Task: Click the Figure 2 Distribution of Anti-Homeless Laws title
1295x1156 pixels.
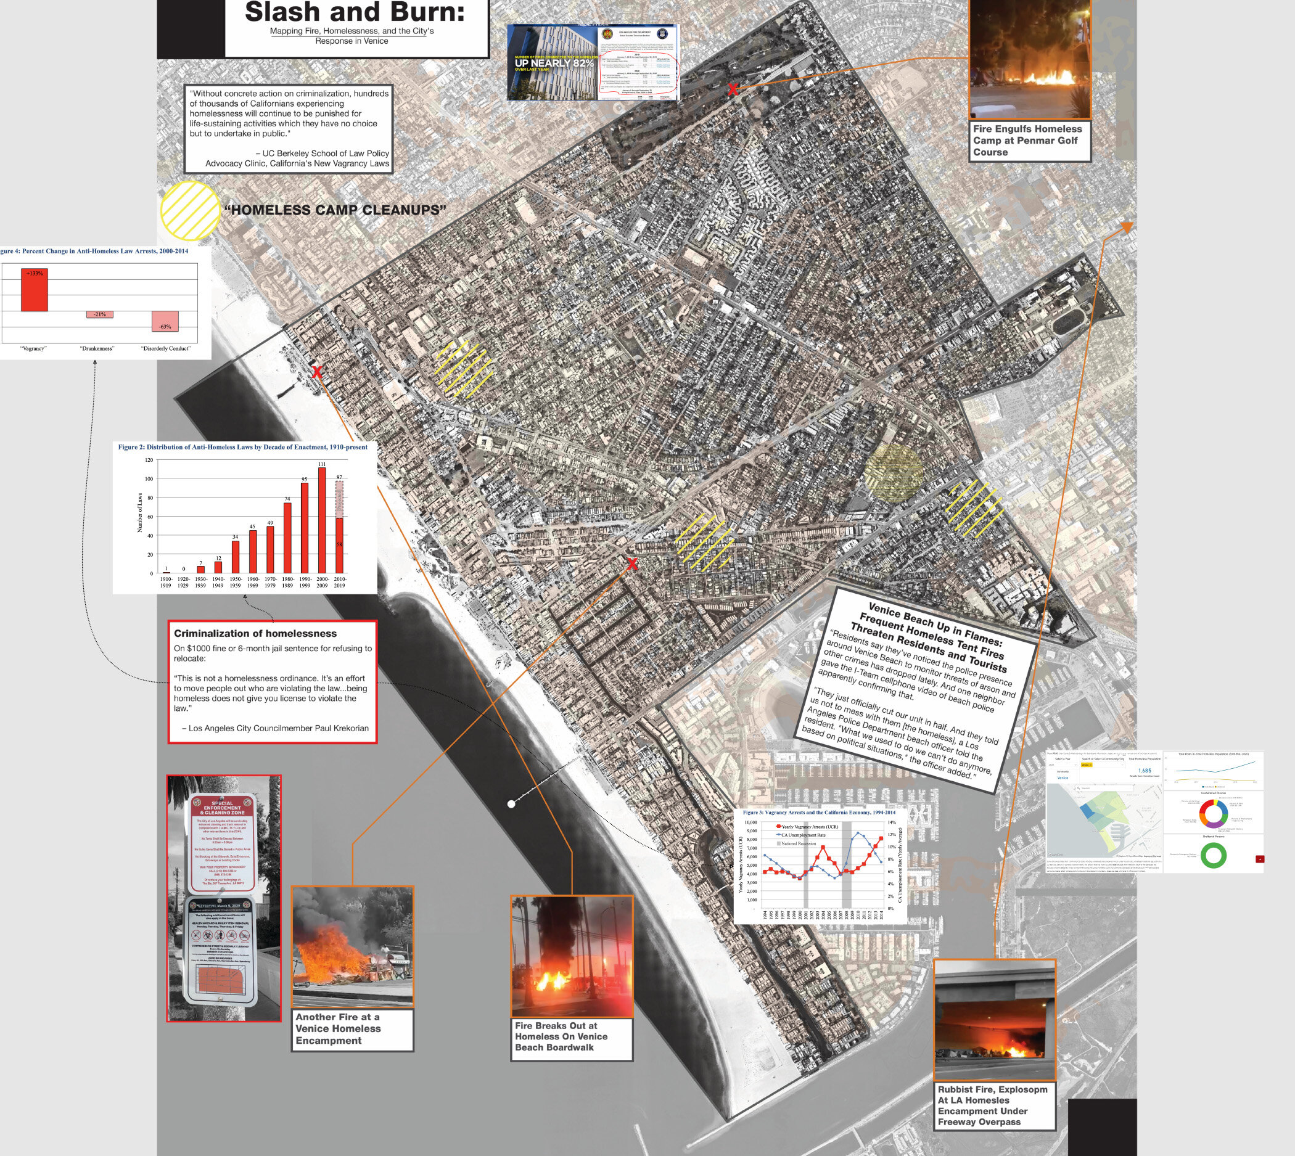Action: [243, 447]
